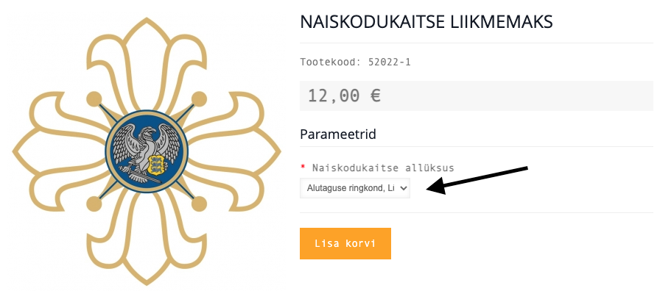Click the product code 52022-1
Viewport: 660px width, 302px height.
point(390,62)
